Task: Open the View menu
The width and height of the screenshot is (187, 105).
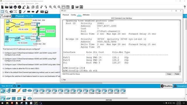Action: 18,3
